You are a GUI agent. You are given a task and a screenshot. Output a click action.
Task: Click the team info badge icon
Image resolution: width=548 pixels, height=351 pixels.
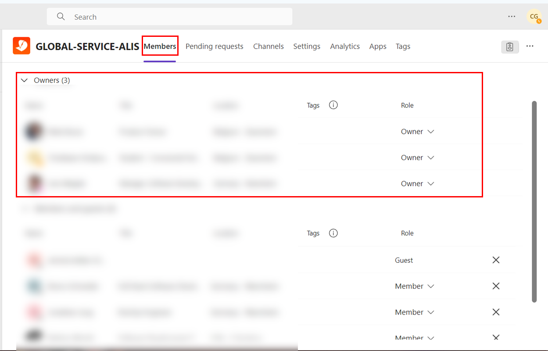pyautogui.click(x=510, y=47)
